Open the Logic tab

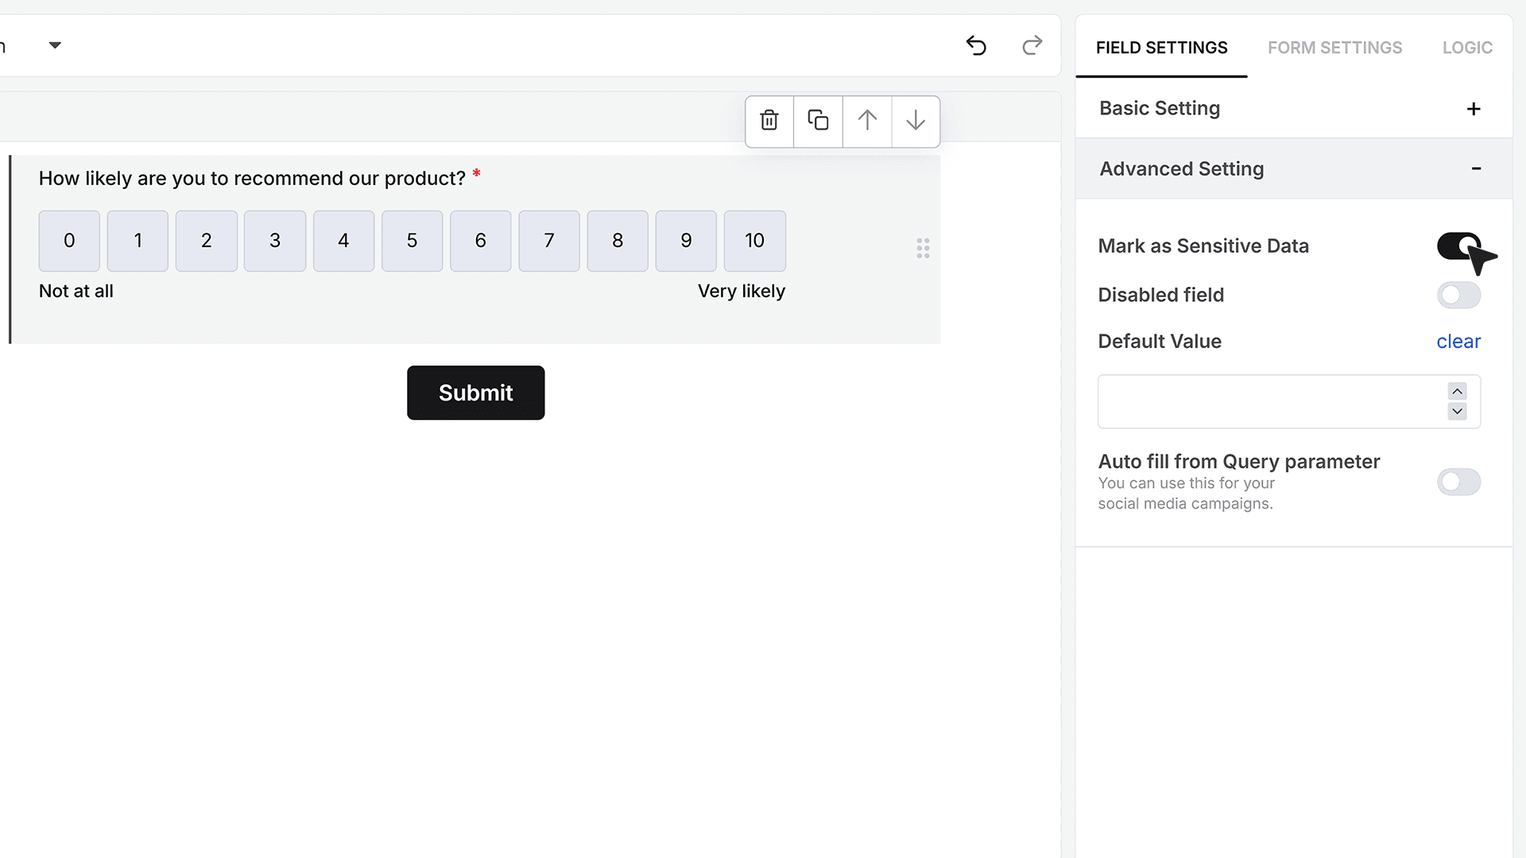click(x=1467, y=48)
